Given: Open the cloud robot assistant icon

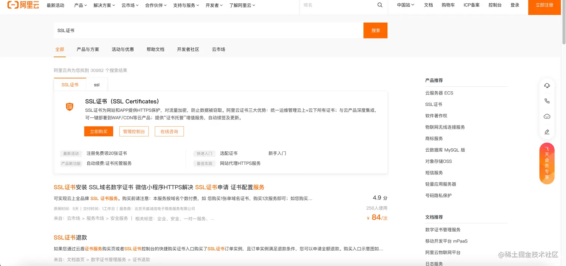Looking at the screenshot, I should [547, 117].
